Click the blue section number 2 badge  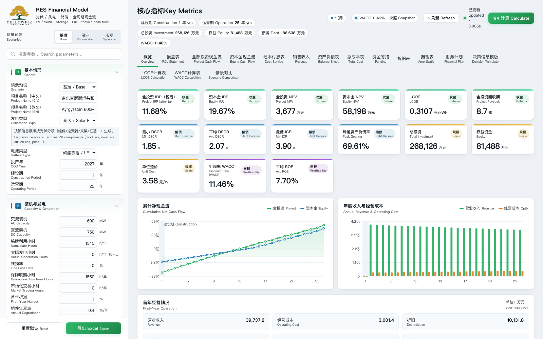[18, 206]
